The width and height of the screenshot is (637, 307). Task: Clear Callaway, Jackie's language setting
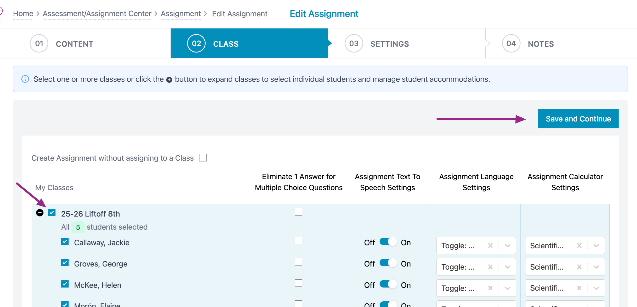pos(490,245)
